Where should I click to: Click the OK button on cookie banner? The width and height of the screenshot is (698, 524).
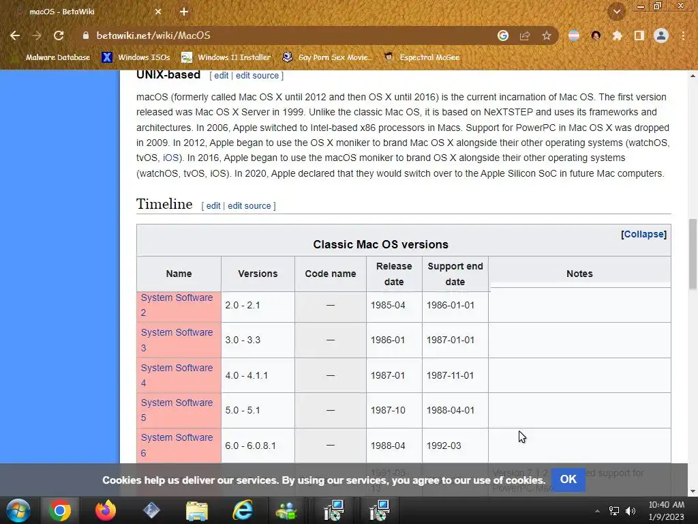pyautogui.click(x=568, y=480)
